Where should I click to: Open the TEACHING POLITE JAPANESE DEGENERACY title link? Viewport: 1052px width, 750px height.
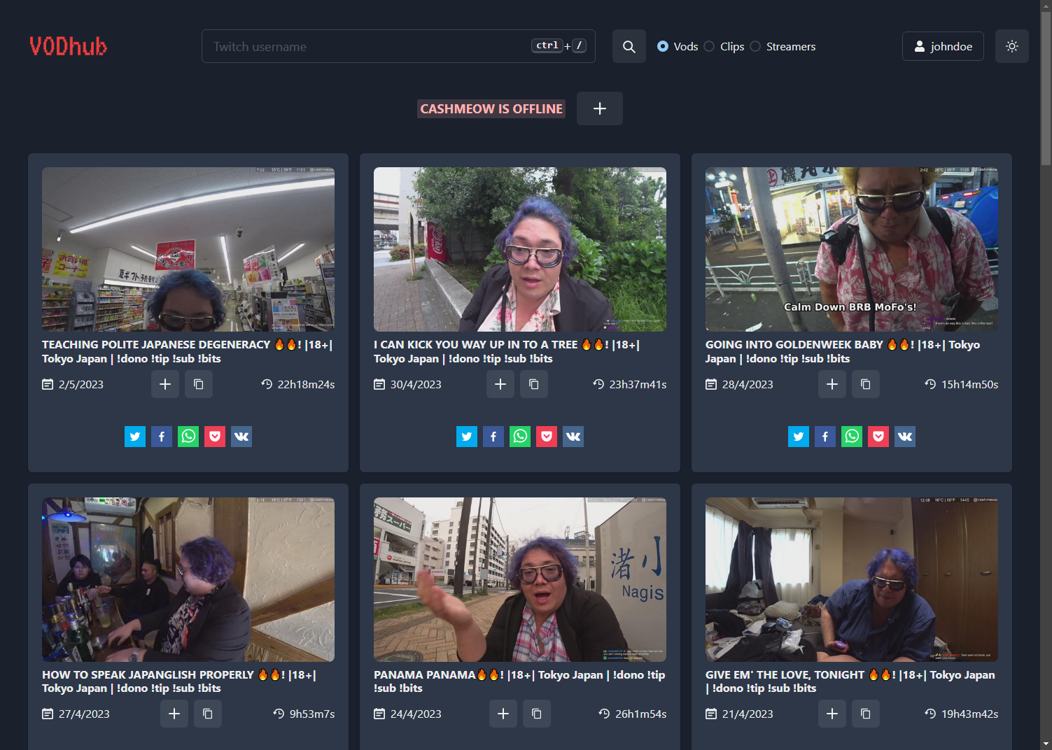(x=188, y=351)
